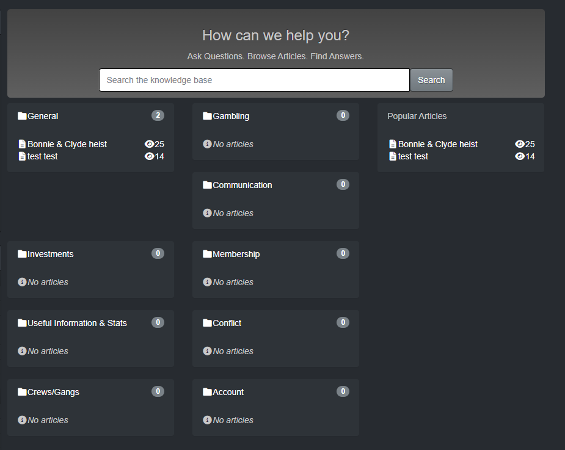The height and width of the screenshot is (450, 565).
Task: Click the Crews/Gangs folder icon
Action: [23, 392]
